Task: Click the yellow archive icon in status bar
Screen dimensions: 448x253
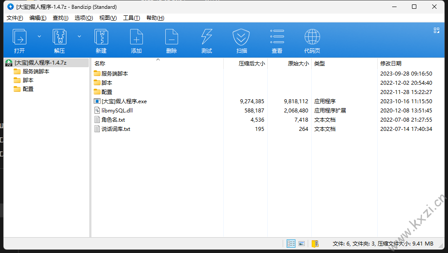Action: 315,244
